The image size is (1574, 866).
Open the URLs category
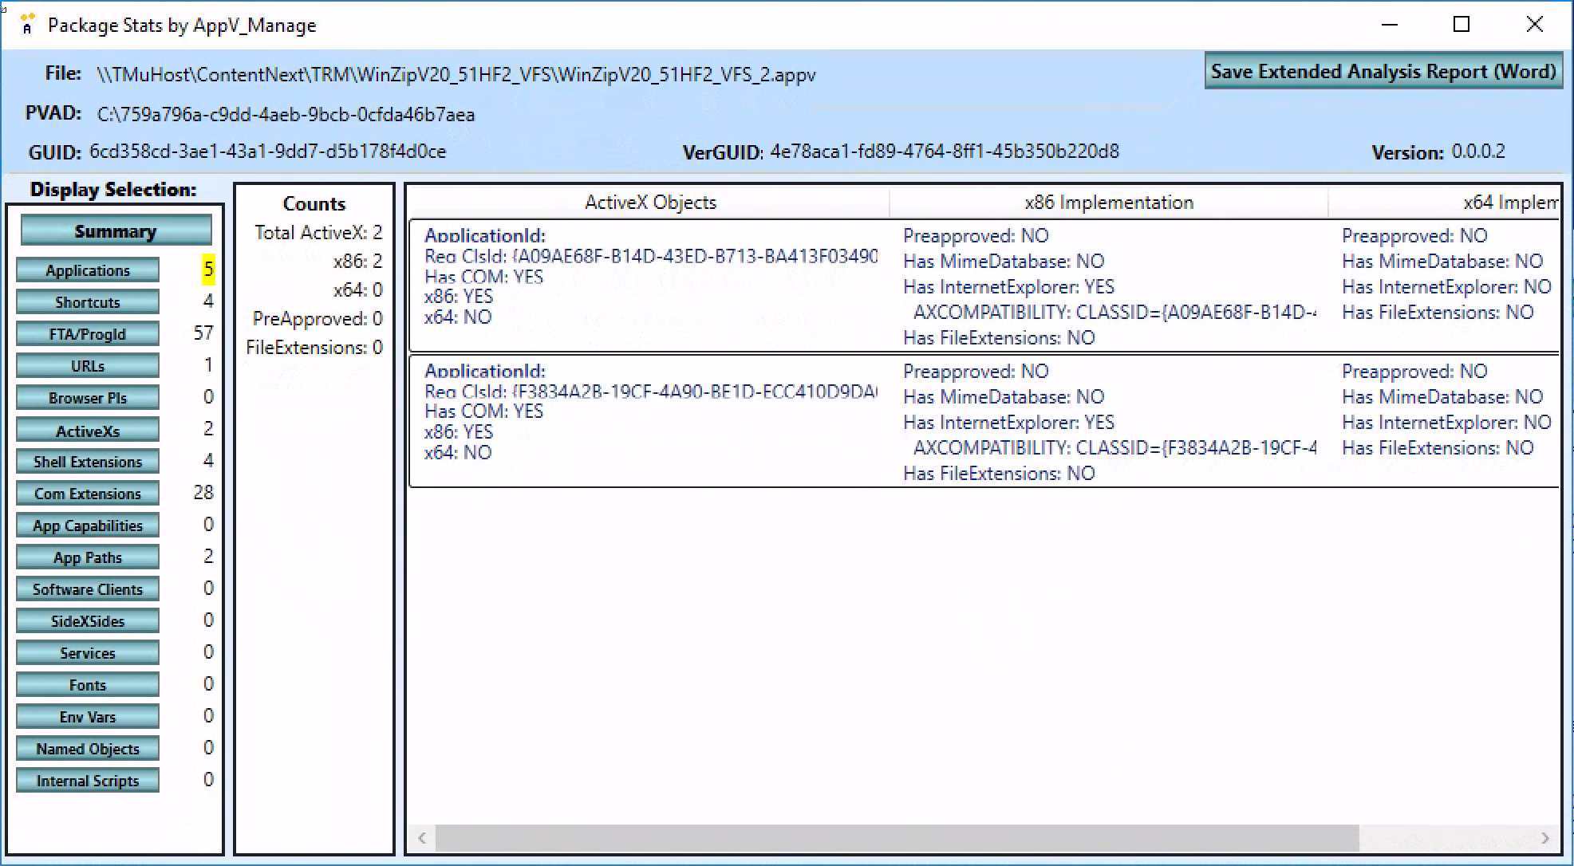coord(88,366)
